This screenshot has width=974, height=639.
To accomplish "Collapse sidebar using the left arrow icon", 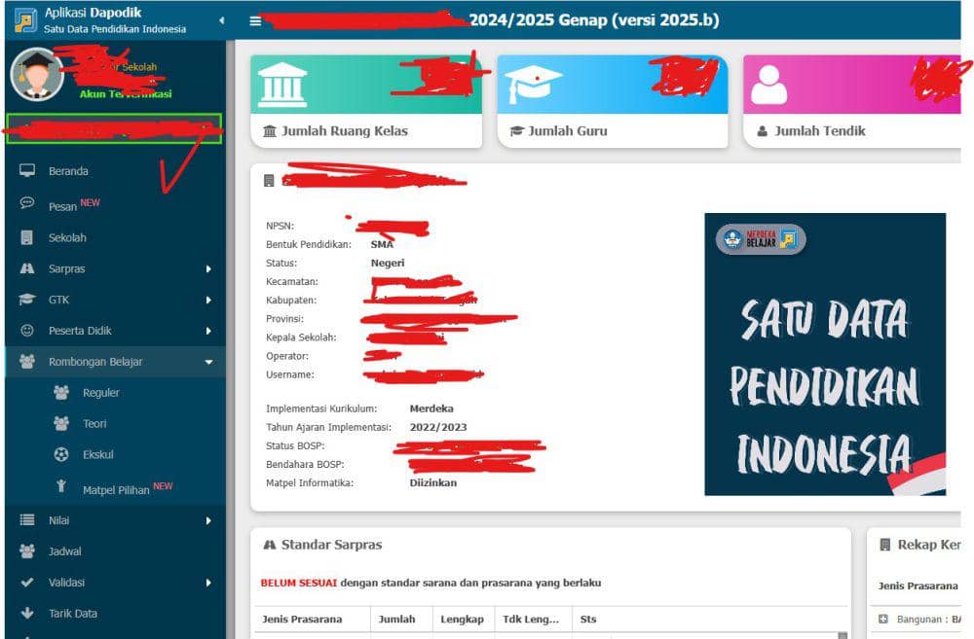I will click(x=222, y=20).
